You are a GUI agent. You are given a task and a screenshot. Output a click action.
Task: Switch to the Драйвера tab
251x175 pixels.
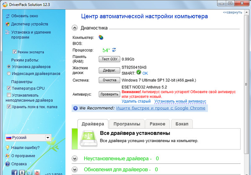93,124
